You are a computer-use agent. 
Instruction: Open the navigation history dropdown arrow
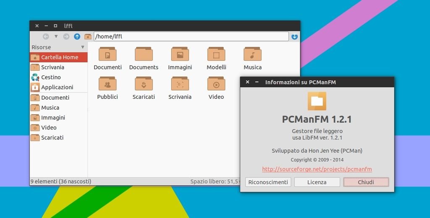click(x=56, y=36)
